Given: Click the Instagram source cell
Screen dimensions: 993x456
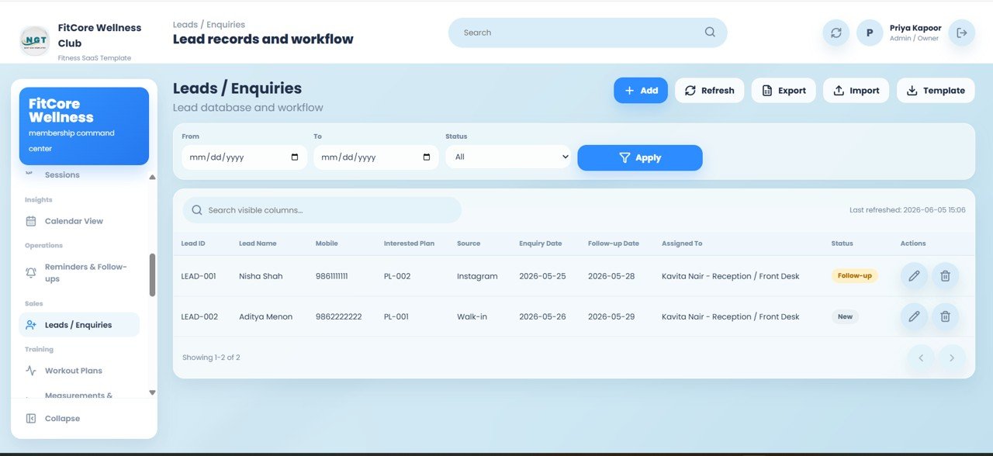Looking at the screenshot, I should pyautogui.click(x=477, y=276).
